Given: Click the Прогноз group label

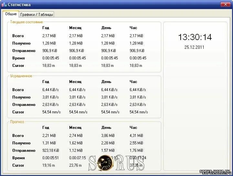Looking at the screenshot, I should 17,122.
